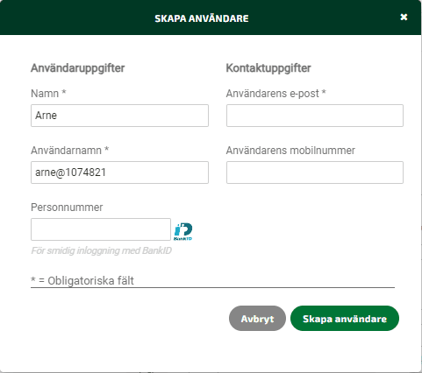Image resolution: width=422 pixels, height=373 pixels.
Task: Focus the Namn field containing Arne
Action: [x=119, y=116]
